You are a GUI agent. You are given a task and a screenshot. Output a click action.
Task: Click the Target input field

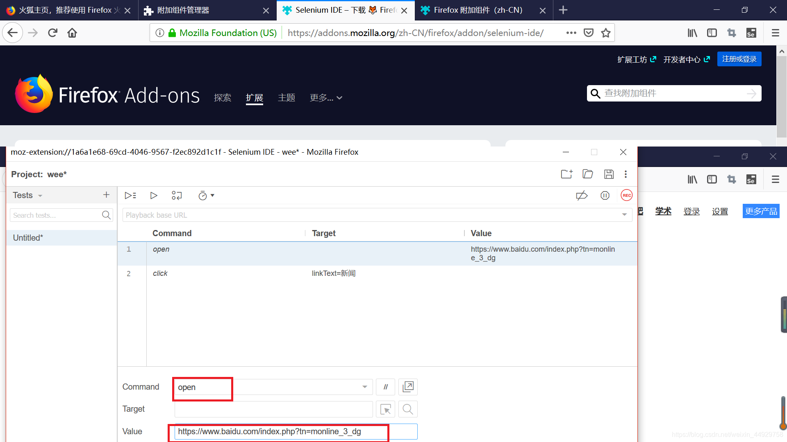273,409
